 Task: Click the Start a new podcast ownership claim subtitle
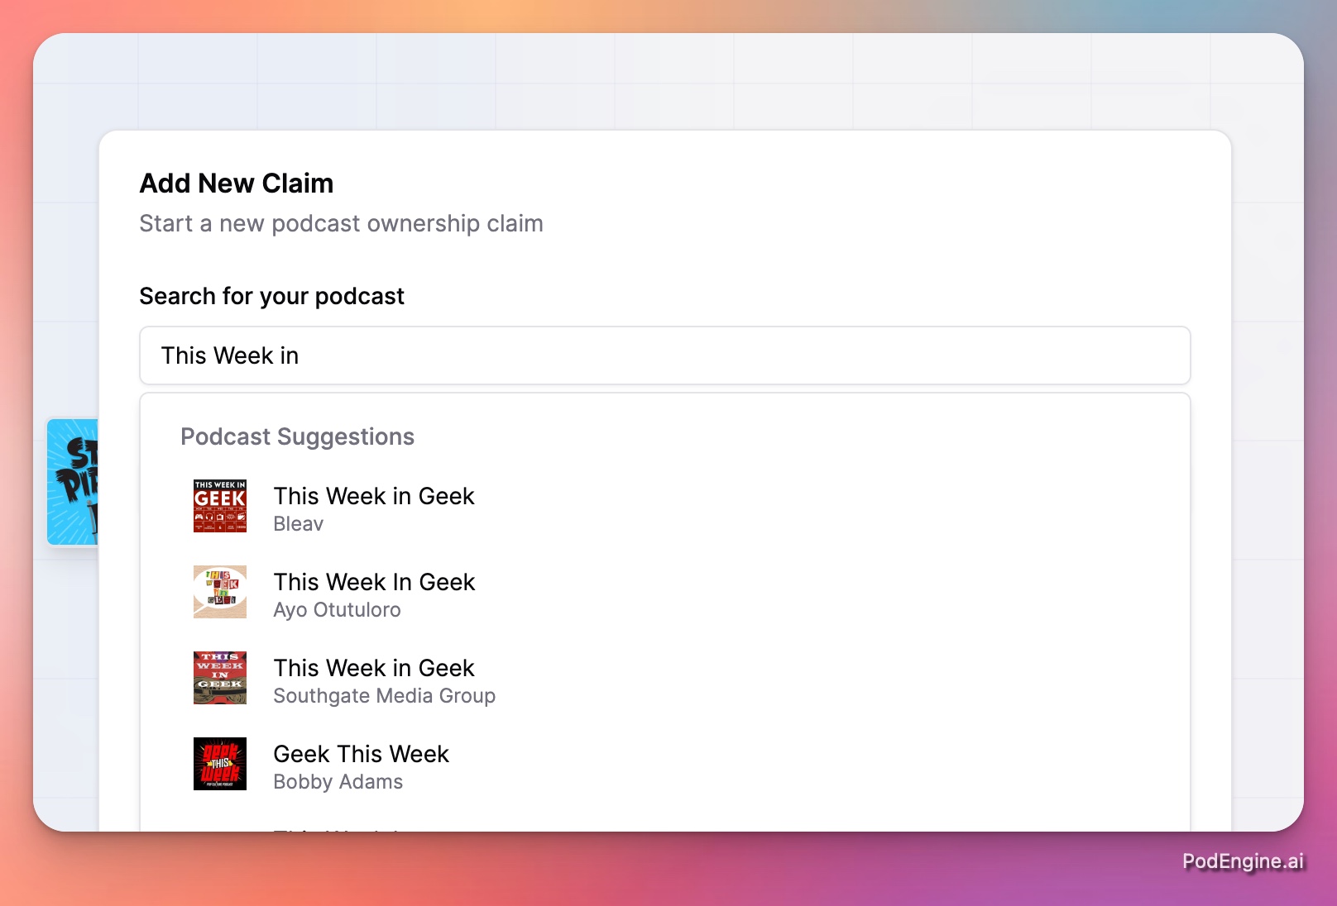pos(342,223)
